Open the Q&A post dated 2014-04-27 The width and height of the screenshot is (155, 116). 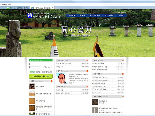click(x=100, y=80)
